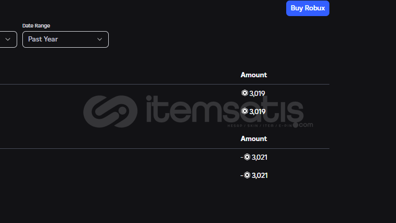
Task: Click the itemsatis chain-link logo watermark
Action: (x=110, y=112)
